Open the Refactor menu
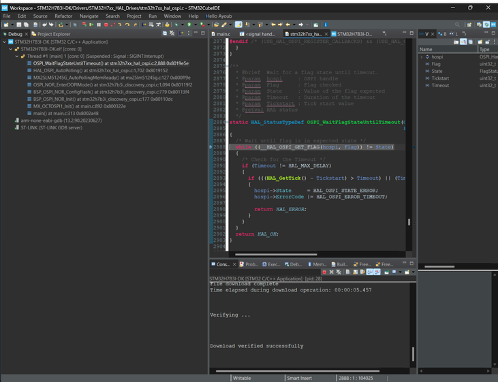This screenshot has width=498, height=382. (x=63, y=16)
